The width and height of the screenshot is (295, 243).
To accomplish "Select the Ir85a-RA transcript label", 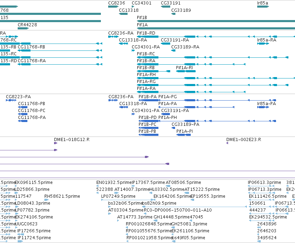I will [x=267, y=40].
